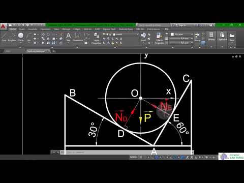Click the keyword search box
The image size is (244, 183).
(x=155, y=25)
